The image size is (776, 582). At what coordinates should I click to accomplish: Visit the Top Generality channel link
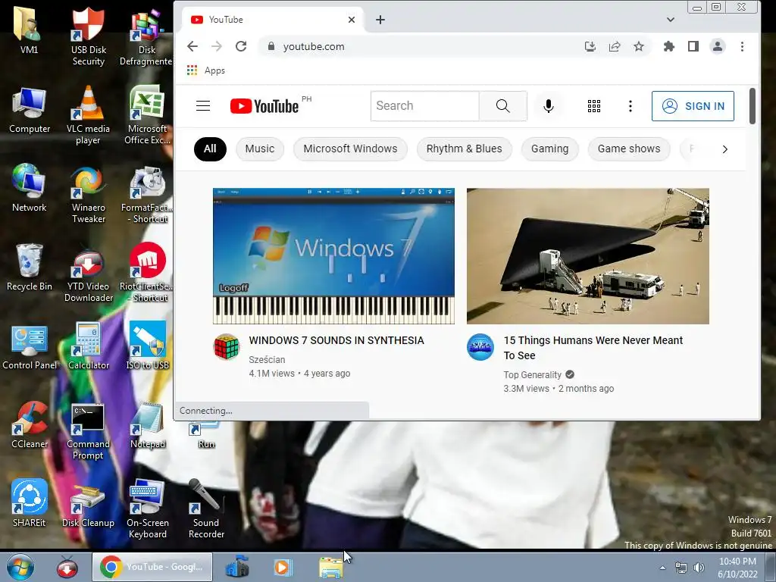coord(533,374)
